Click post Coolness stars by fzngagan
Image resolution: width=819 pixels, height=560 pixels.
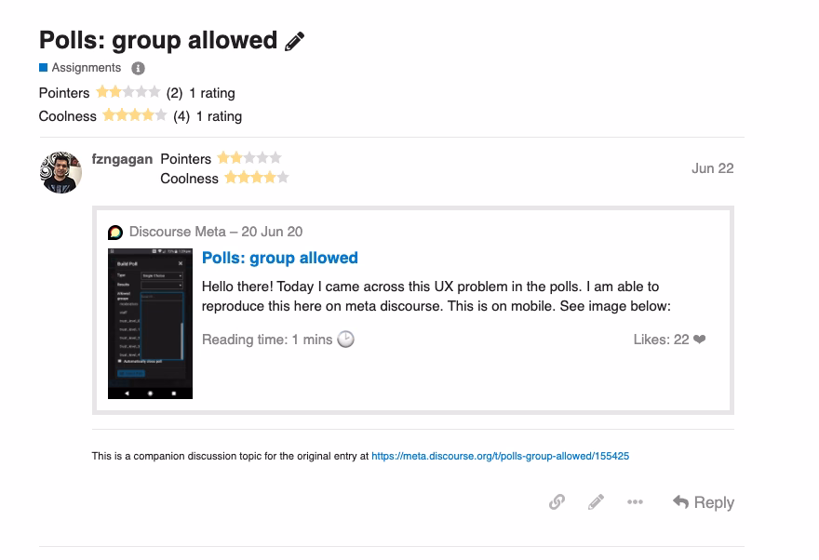tap(257, 178)
